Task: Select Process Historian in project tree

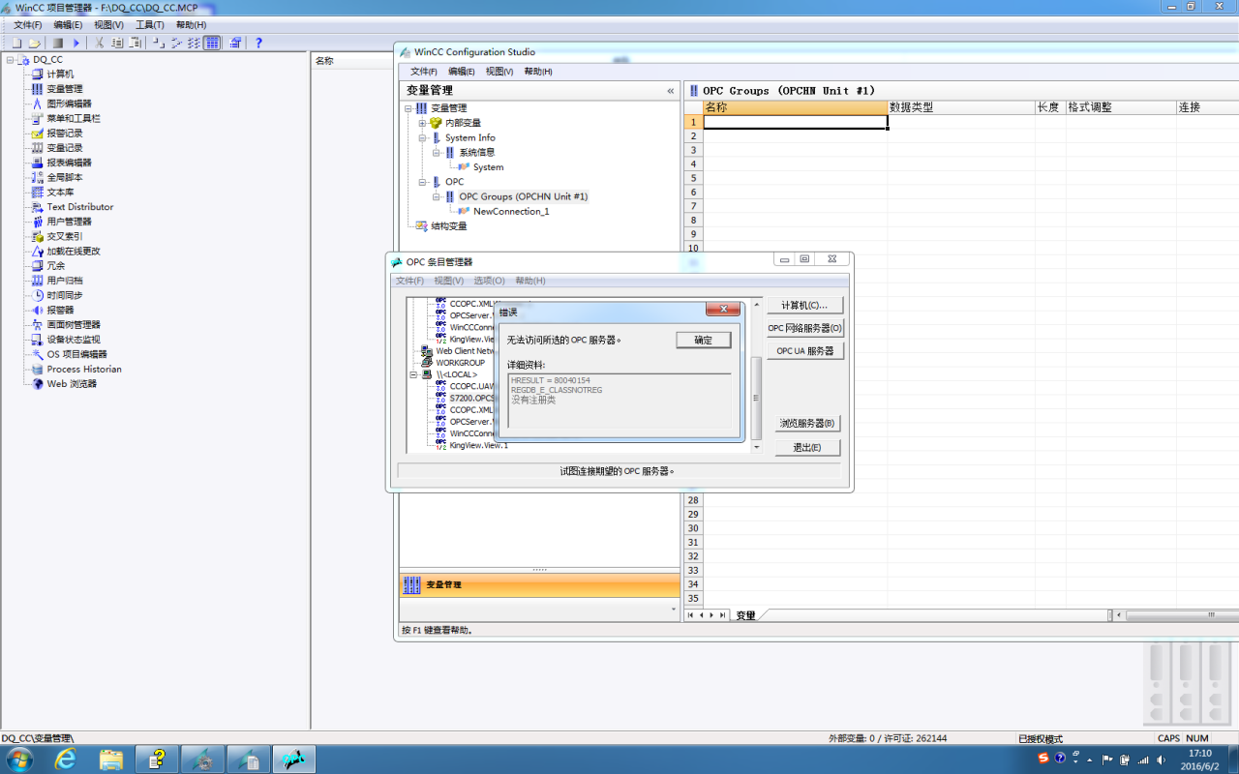Action: (84, 369)
